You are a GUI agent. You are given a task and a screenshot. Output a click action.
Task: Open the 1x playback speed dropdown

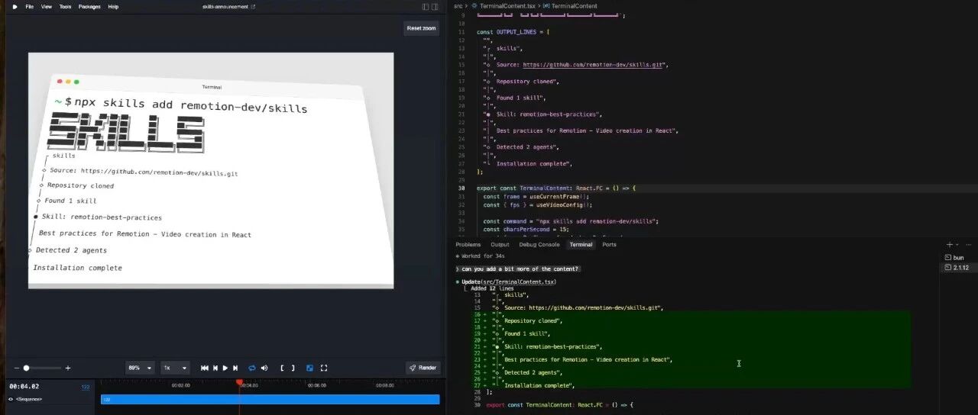pyautogui.click(x=175, y=368)
